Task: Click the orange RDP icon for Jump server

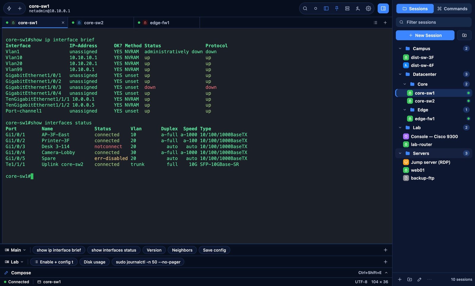Action: point(406,162)
